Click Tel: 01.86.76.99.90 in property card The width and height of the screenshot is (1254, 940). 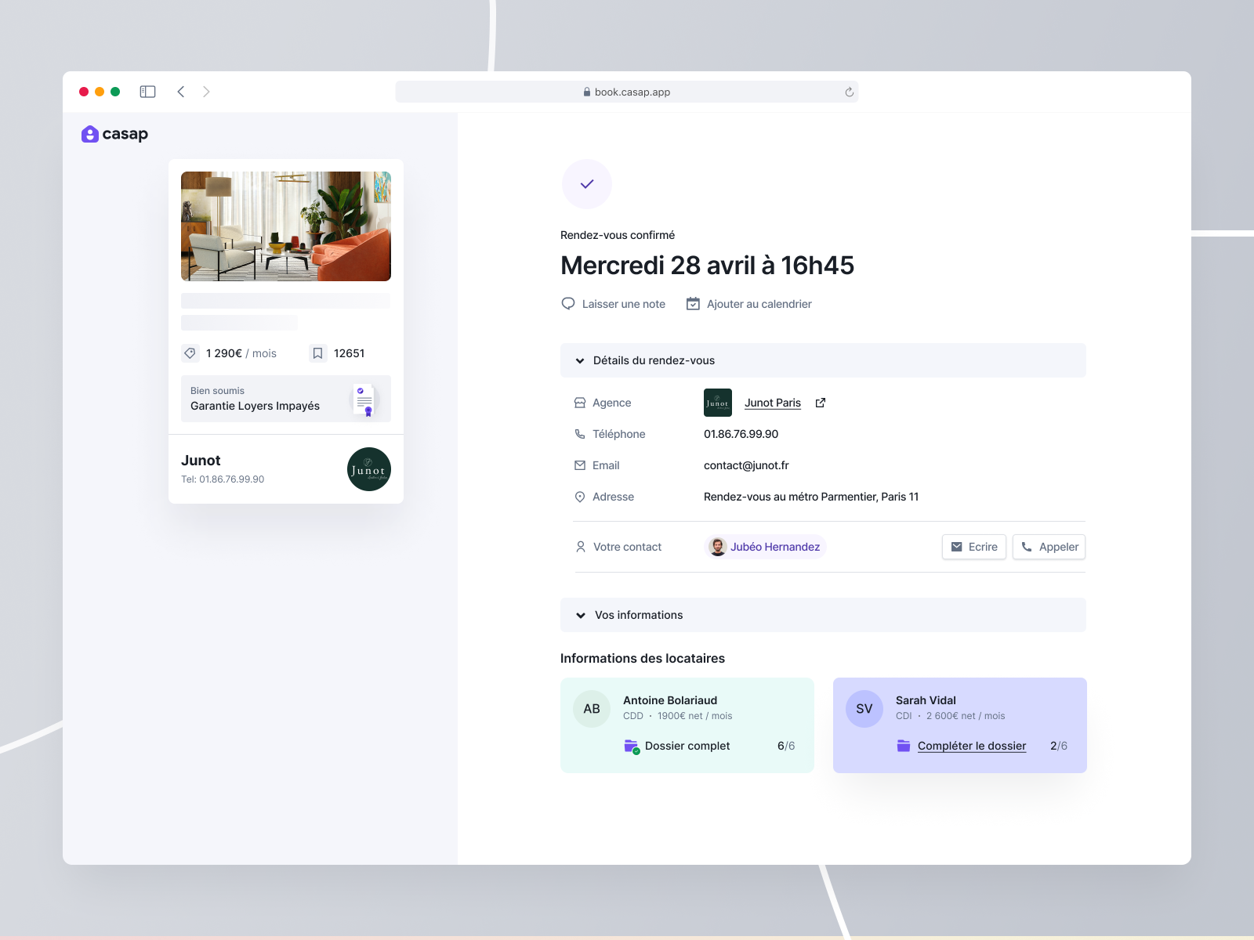click(x=223, y=479)
